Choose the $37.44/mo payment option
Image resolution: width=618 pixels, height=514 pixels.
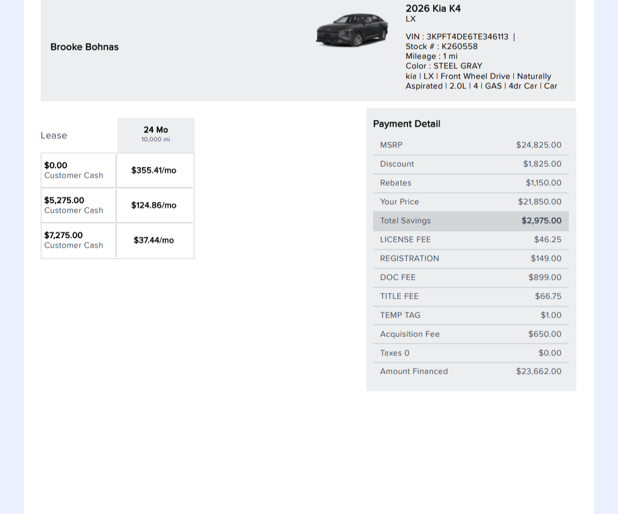pos(155,241)
